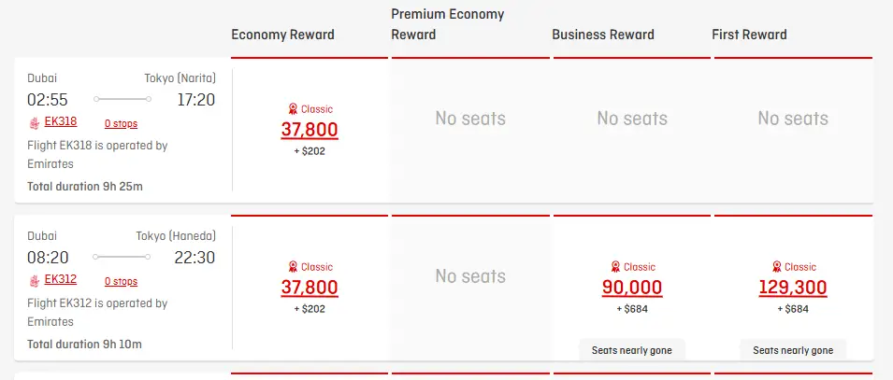This screenshot has height=380, width=893.
Task: Show "0 stops" details for EK312
Action: [x=121, y=281]
